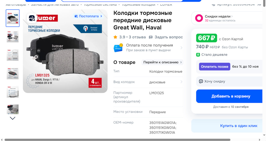The height and width of the screenshot is (141, 266).
Task: Click Доставим с 10 сентября text
Action: [x=231, y=107]
